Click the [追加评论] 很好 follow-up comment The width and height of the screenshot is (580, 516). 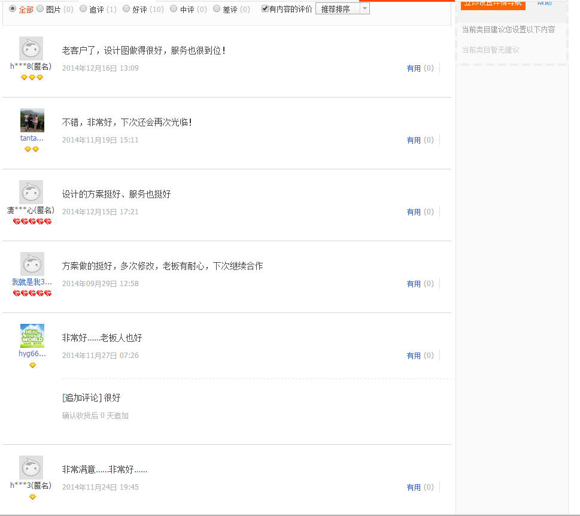click(92, 397)
